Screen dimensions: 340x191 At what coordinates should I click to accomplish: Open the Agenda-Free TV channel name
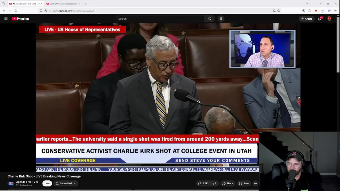[26, 182]
